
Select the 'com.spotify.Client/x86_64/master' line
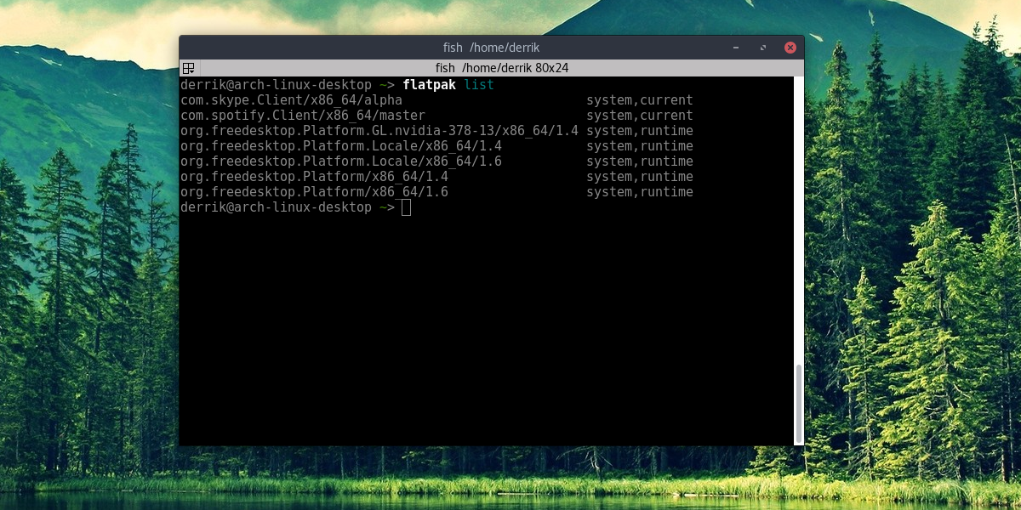click(x=303, y=116)
